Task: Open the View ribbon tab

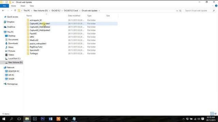Action: tap(32, 6)
